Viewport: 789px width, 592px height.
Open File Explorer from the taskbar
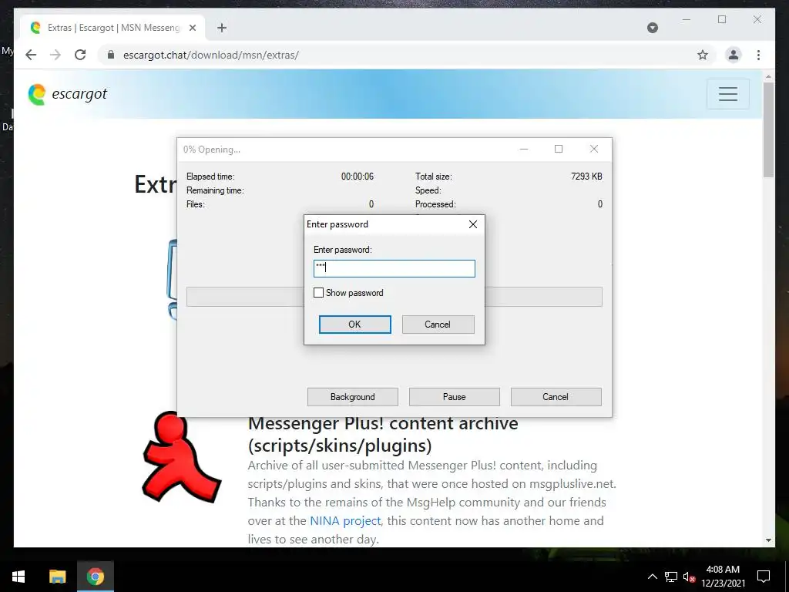pos(57,577)
